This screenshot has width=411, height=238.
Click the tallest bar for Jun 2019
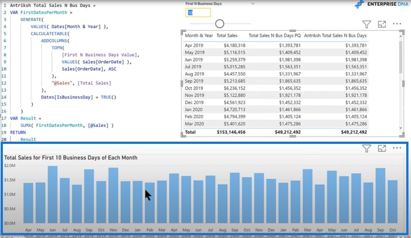click(53, 195)
